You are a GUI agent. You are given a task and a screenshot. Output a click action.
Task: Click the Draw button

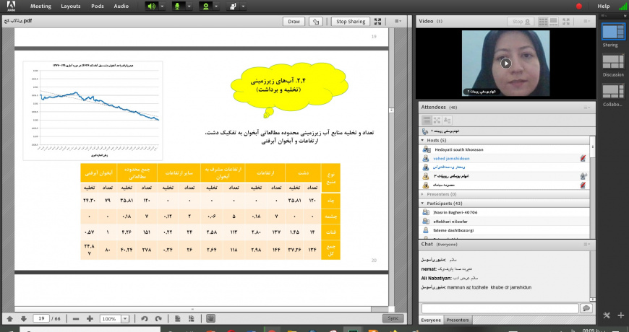tap(294, 22)
